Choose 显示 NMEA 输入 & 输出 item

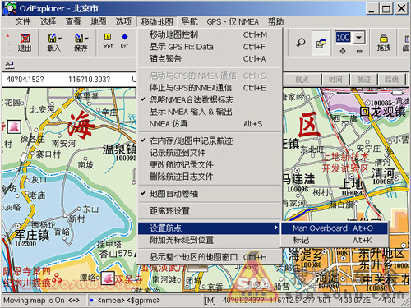(210, 112)
